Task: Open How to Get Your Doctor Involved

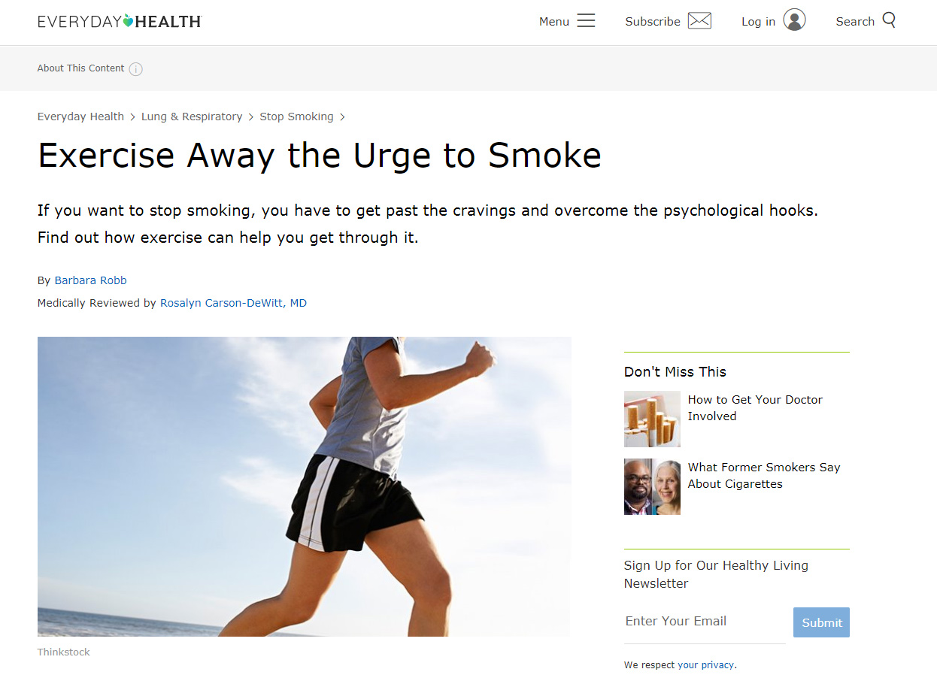Action: tap(755, 407)
